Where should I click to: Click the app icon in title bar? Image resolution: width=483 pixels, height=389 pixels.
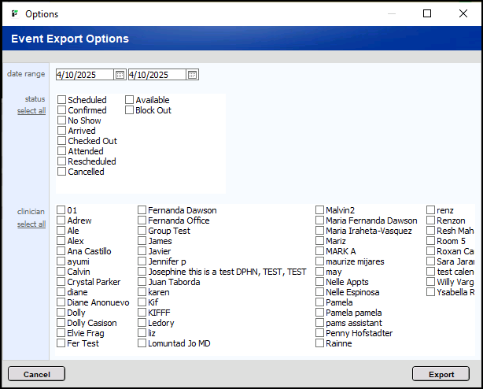[x=14, y=13]
